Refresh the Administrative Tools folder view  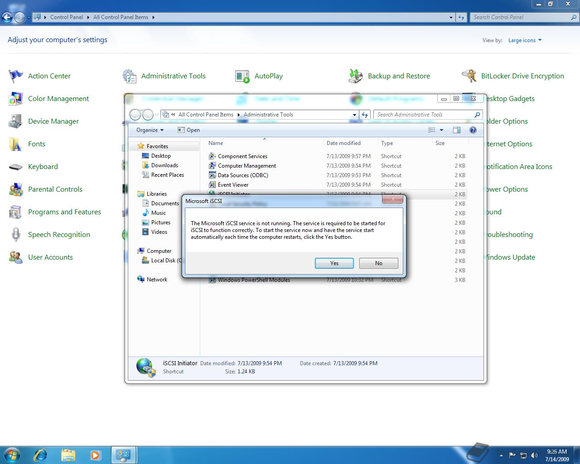coord(365,115)
